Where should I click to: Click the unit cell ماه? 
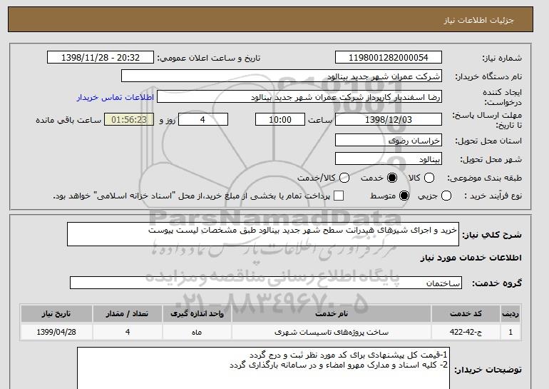pos(197,332)
